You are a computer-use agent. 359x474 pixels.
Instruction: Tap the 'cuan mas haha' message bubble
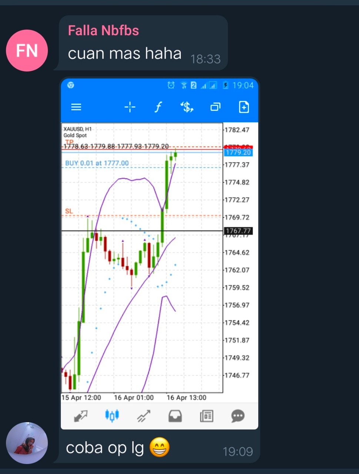[x=143, y=43]
